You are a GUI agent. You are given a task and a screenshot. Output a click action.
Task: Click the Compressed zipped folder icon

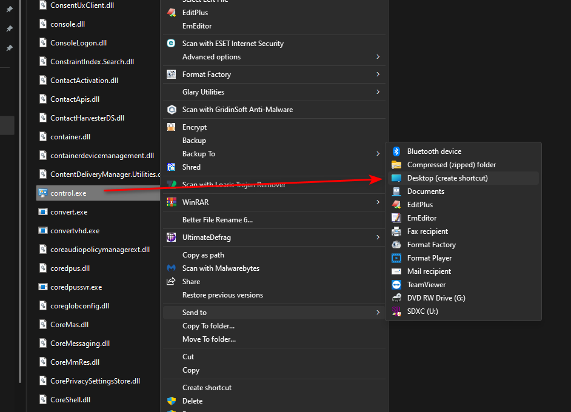click(396, 165)
